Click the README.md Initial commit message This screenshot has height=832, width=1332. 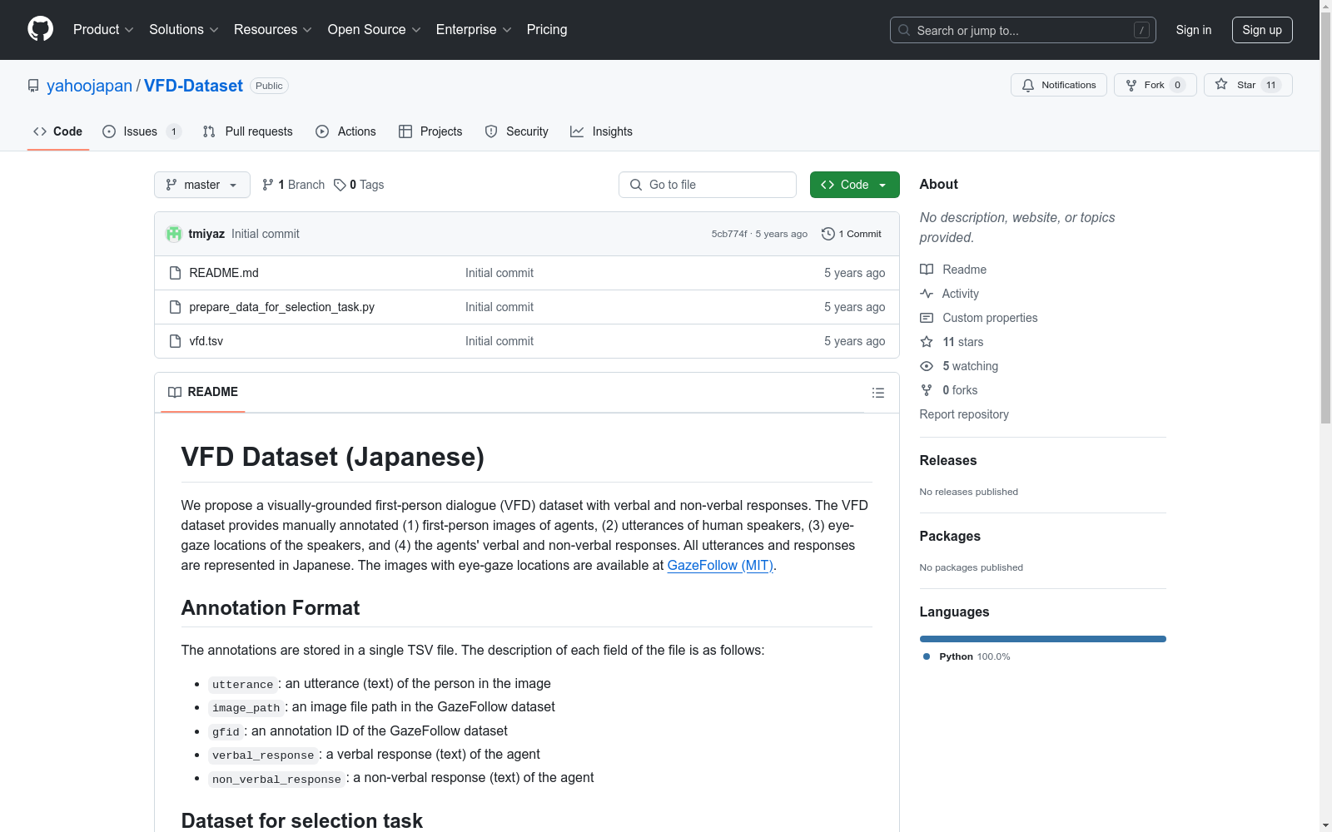pyautogui.click(x=499, y=273)
